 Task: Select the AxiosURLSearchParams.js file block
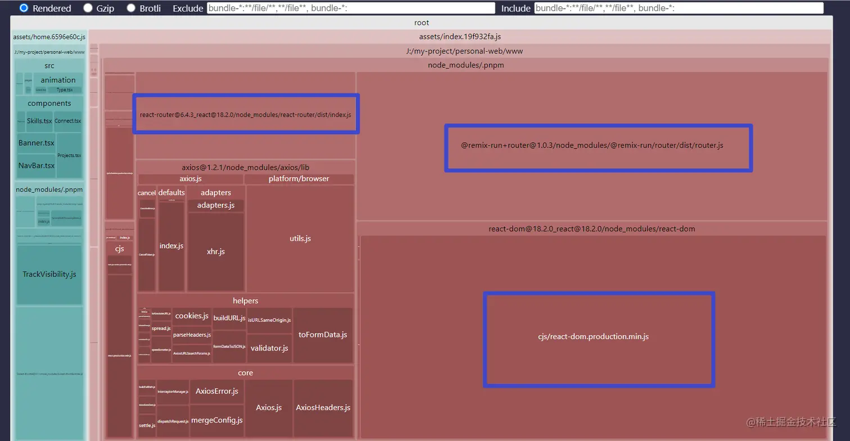point(192,353)
